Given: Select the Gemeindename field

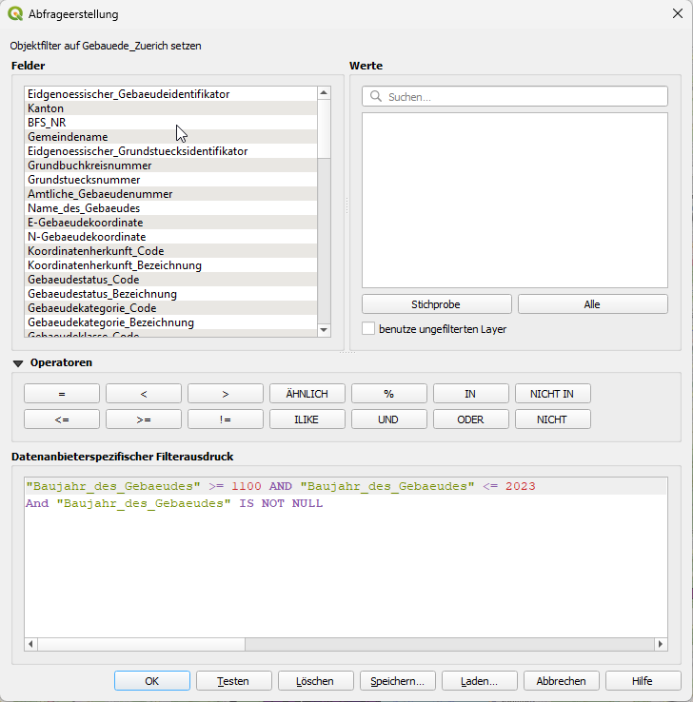Looking at the screenshot, I should coord(67,137).
